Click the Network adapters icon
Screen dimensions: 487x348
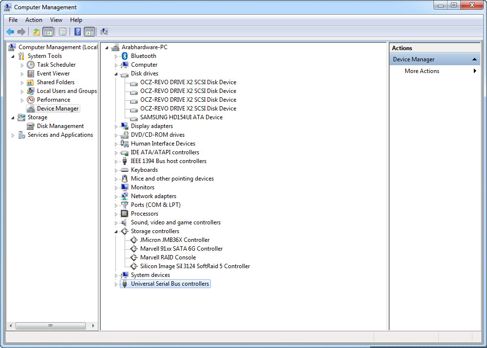125,196
